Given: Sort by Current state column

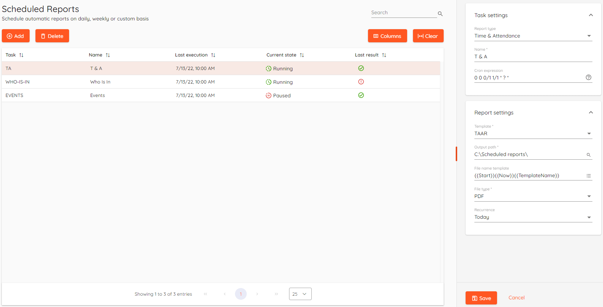Looking at the screenshot, I should pos(302,55).
